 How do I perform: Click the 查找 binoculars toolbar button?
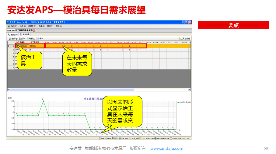pyautogui.click(x=13, y=39)
